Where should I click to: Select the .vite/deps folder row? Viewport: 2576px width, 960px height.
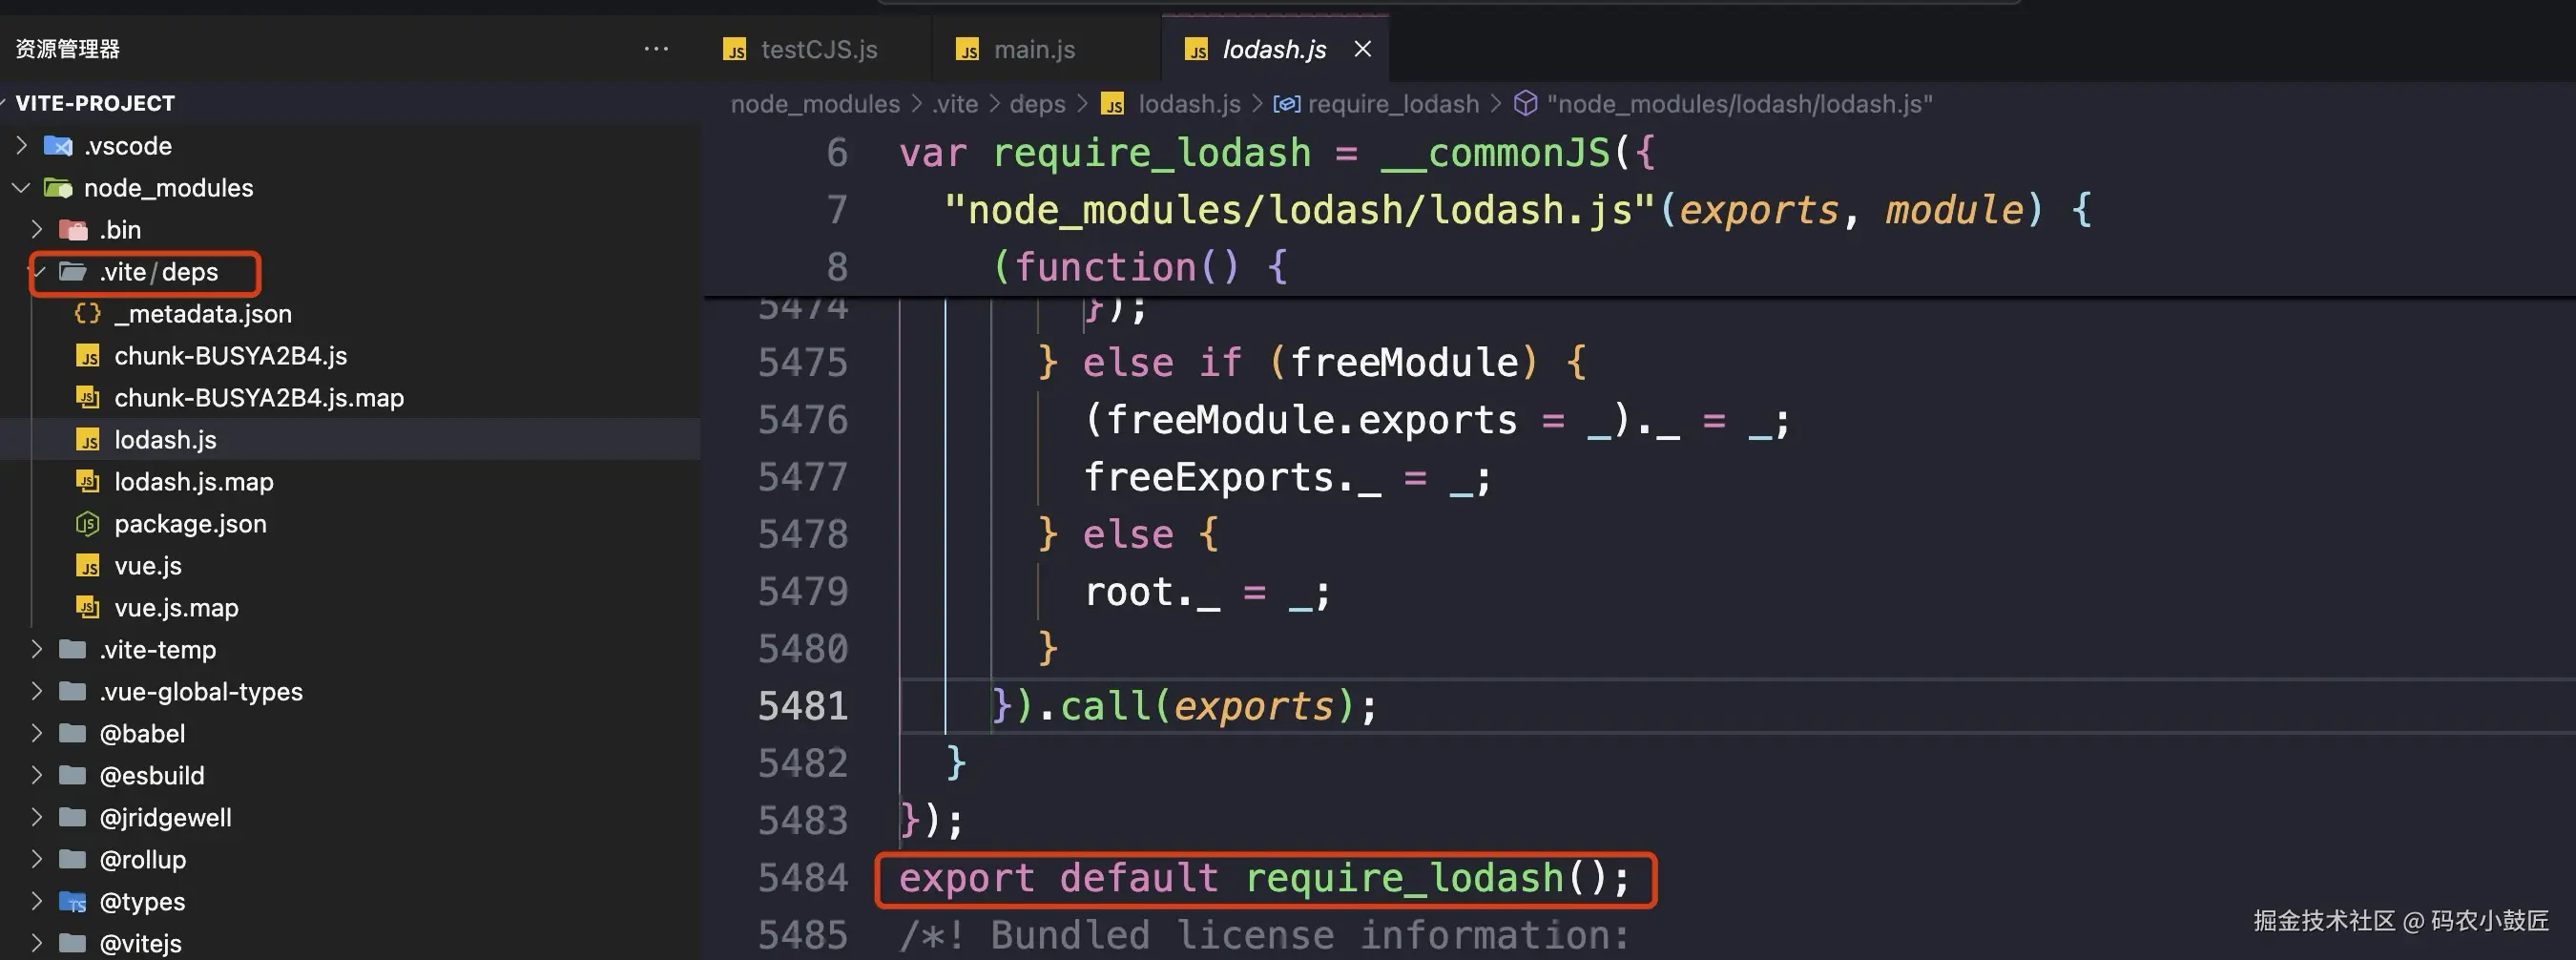[x=350, y=272]
